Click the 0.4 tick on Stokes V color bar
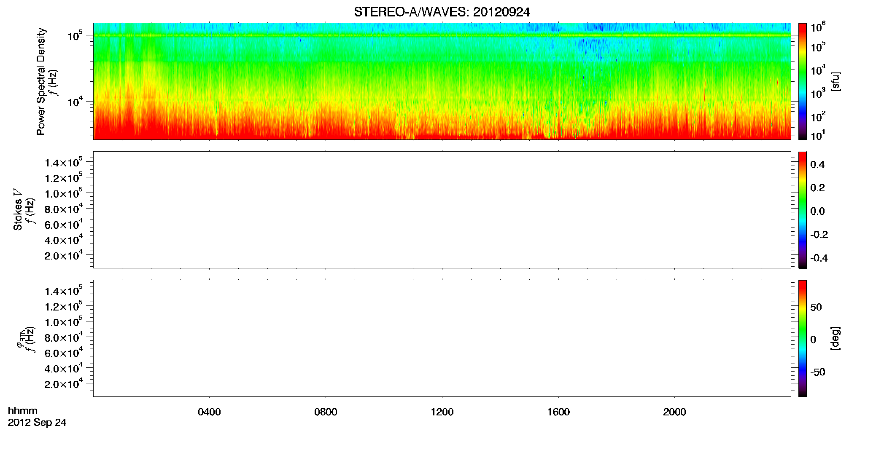884x455 pixels. 817,165
